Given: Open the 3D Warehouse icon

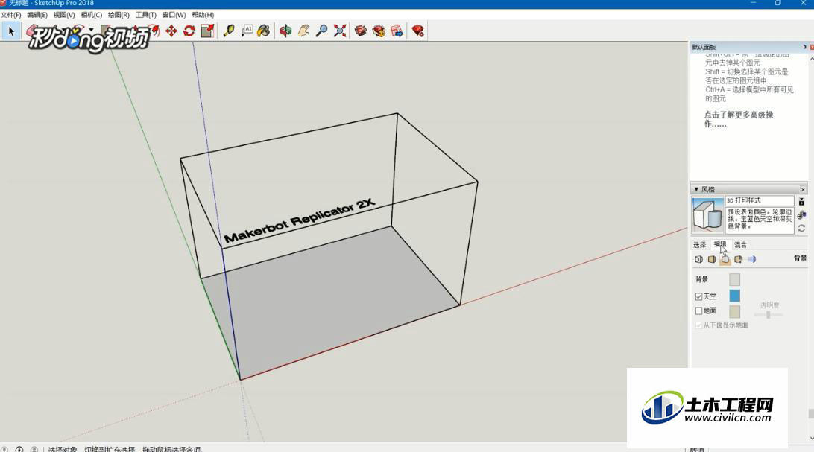Looking at the screenshot, I should [361, 31].
